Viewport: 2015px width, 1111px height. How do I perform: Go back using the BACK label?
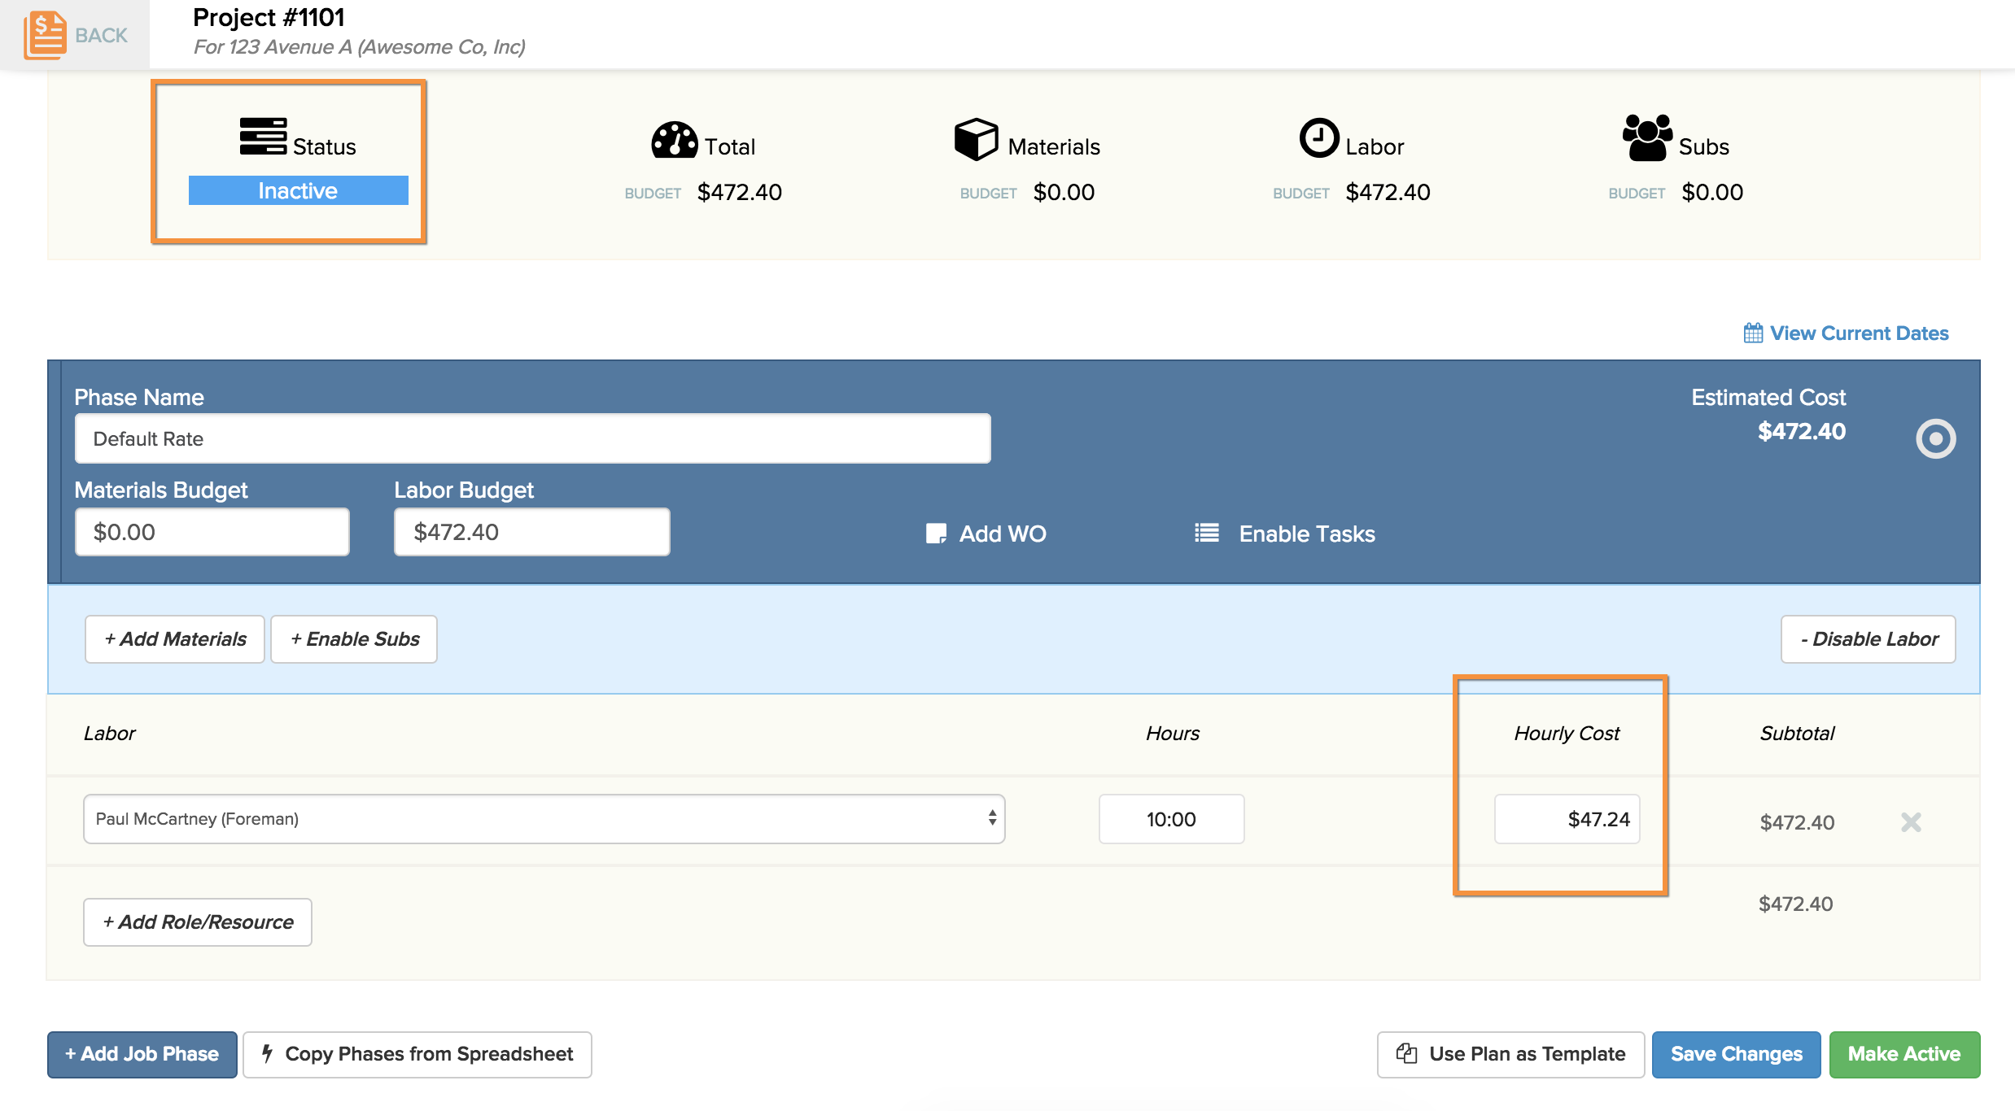[101, 35]
